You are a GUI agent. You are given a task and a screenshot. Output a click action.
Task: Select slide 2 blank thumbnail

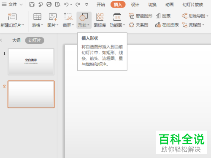31,94
